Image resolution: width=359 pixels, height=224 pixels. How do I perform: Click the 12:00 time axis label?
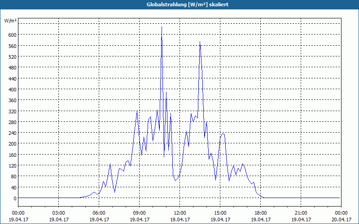tap(180, 213)
